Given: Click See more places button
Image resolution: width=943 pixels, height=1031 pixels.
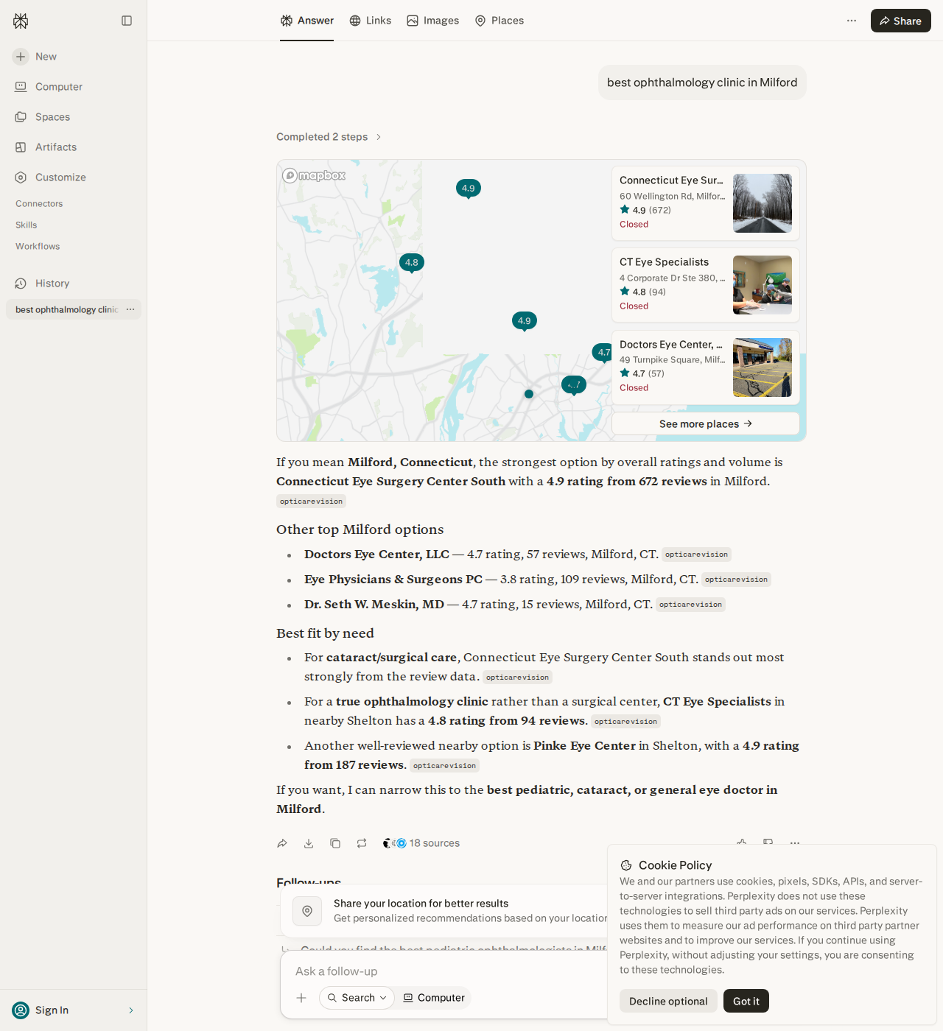Looking at the screenshot, I should 706,423.
